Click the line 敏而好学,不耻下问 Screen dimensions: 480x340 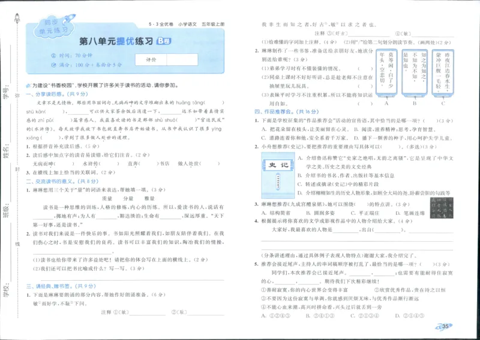pyautogui.click(x=60, y=304)
